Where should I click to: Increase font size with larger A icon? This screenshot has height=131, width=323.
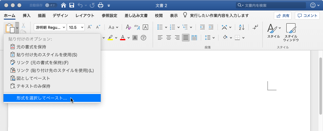pos(90,27)
